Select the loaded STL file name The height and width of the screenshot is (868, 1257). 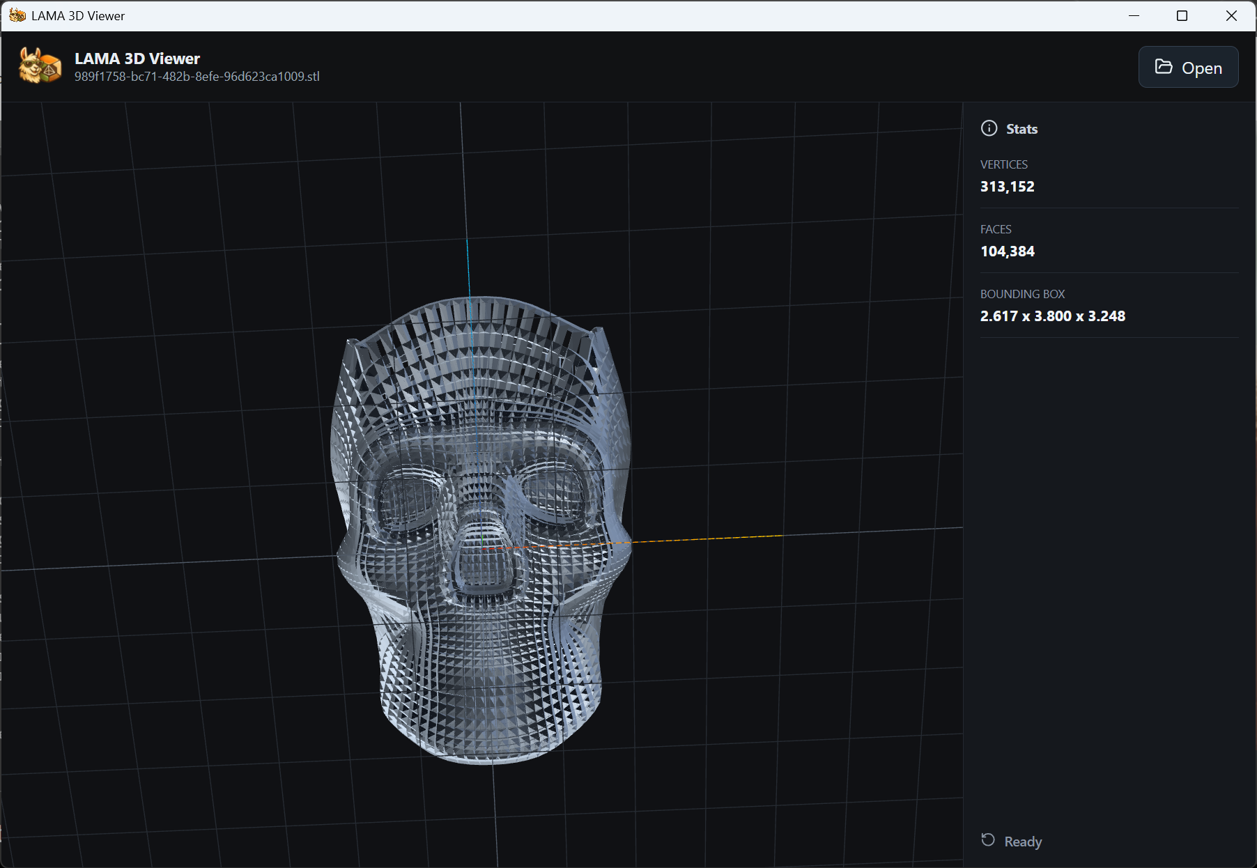click(197, 77)
